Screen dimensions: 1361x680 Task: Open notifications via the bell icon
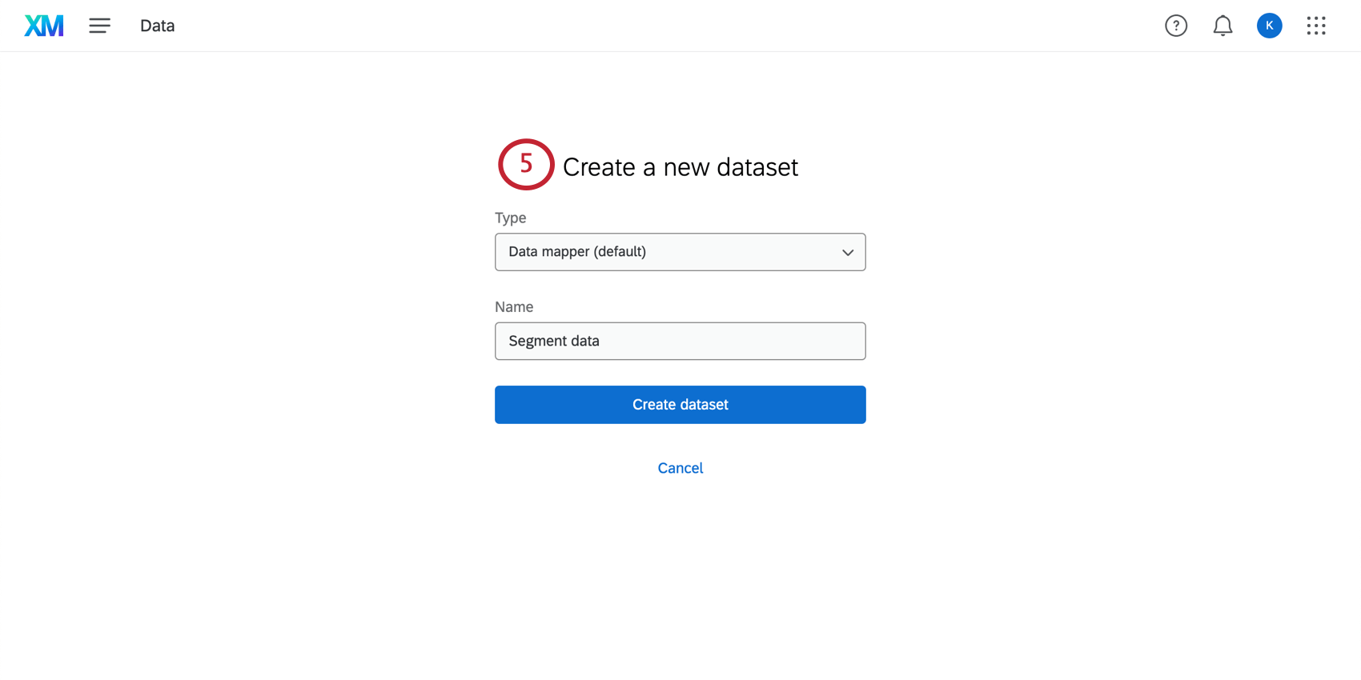[1222, 25]
